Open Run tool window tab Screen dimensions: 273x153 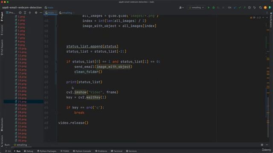coord(17,151)
